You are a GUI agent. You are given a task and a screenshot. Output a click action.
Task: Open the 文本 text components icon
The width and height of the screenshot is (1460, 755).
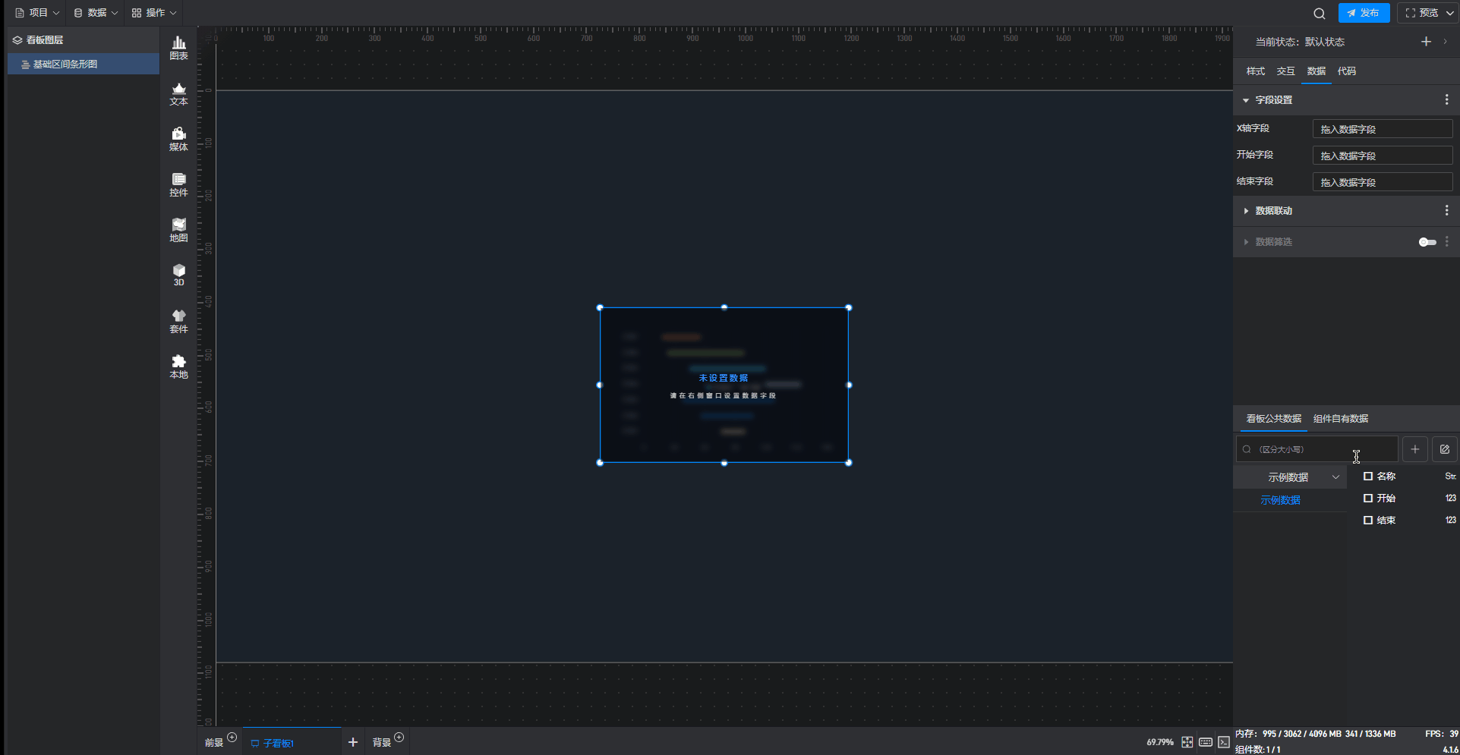pyautogui.click(x=178, y=93)
